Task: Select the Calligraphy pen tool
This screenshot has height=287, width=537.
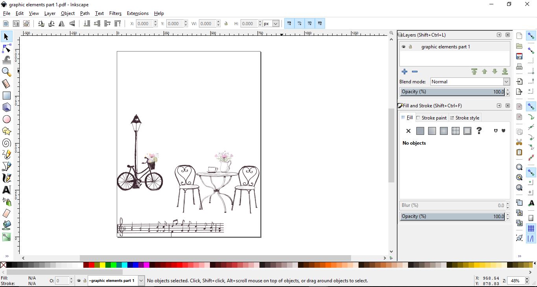Action: pyautogui.click(x=6, y=178)
